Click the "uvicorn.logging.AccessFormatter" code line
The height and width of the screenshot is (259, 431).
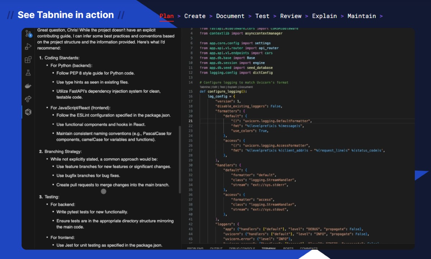pyautogui.click(x=270, y=145)
